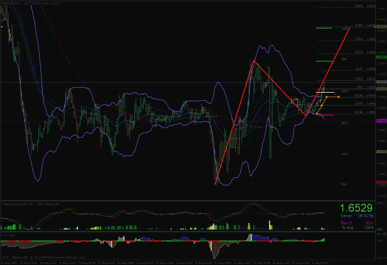Click the mR2 pivot level label
This screenshot has height=265, width=387.
[345, 29]
